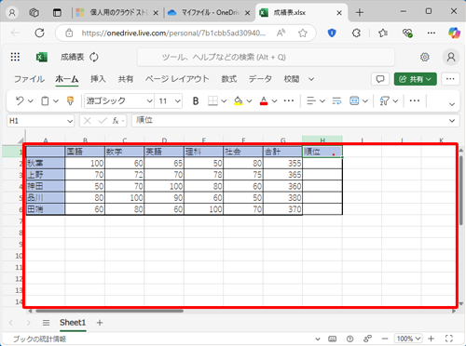Click the horizontal scrollbar of the sheet

click(x=109, y=311)
